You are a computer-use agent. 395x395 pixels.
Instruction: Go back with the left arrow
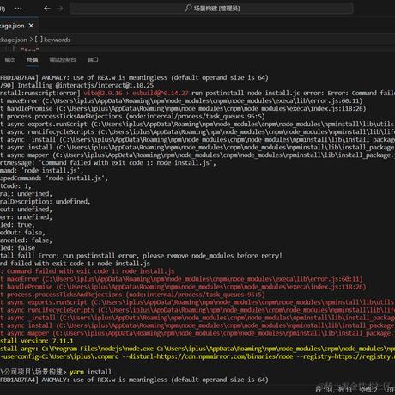[x=47, y=9]
